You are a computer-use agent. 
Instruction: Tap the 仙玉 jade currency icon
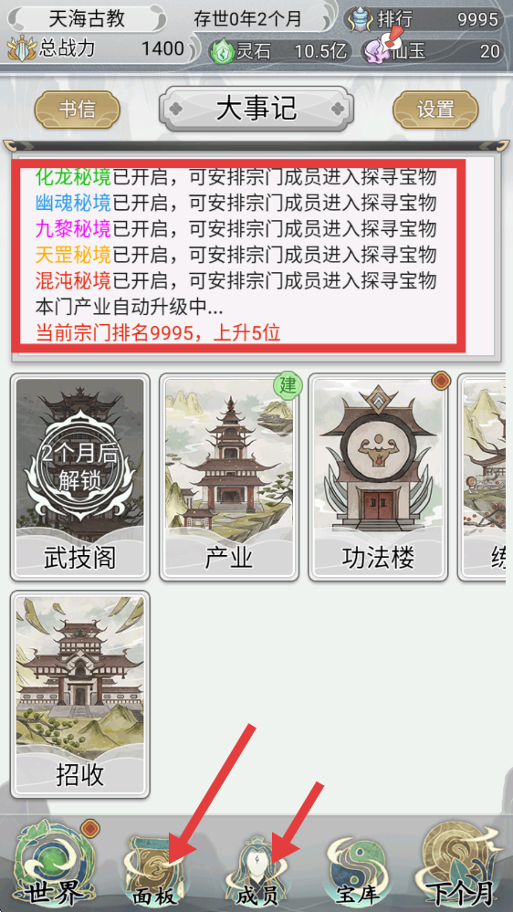[375, 51]
